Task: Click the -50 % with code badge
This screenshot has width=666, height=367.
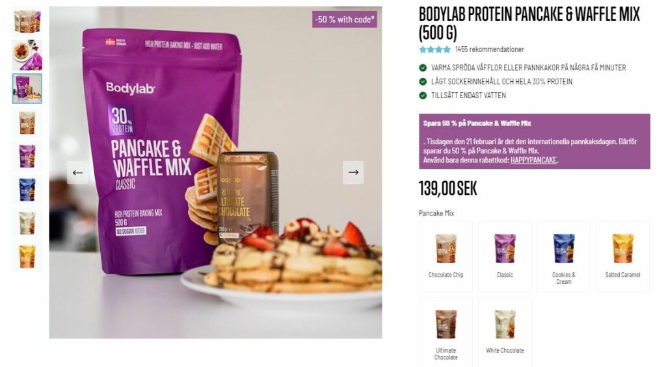Action: 345,19
